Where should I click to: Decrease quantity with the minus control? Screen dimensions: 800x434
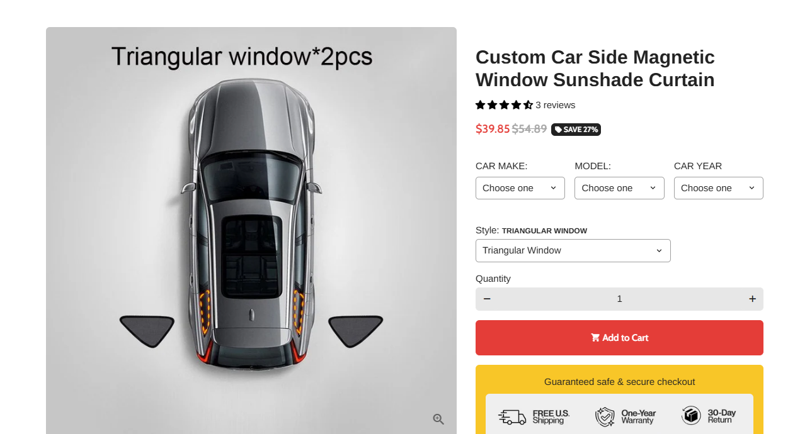[487, 299]
